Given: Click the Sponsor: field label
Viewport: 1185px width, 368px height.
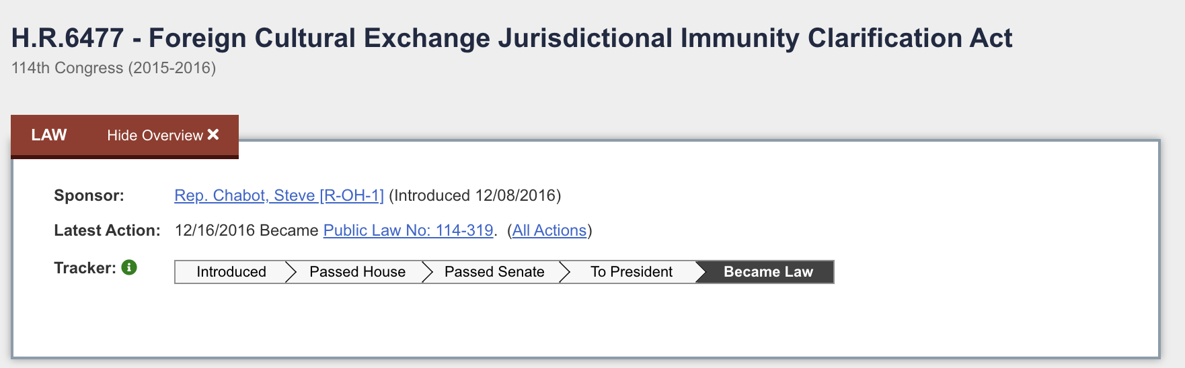Looking at the screenshot, I should [x=89, y=195].
